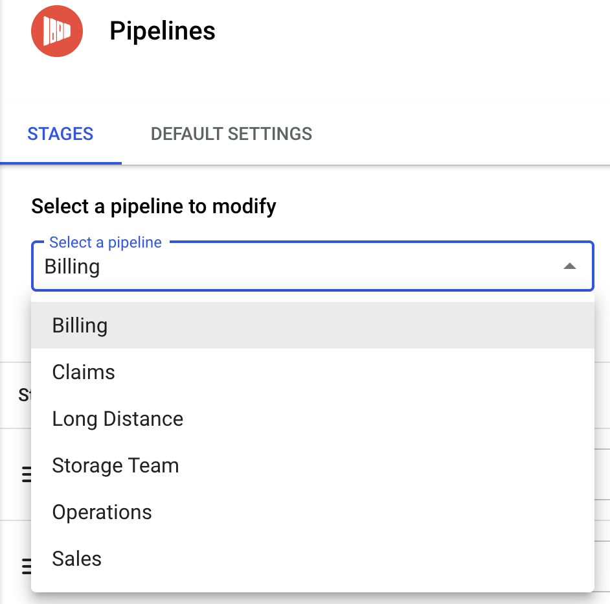Switch to the STAGES tab
610x604 pixels.
[60, 134]
